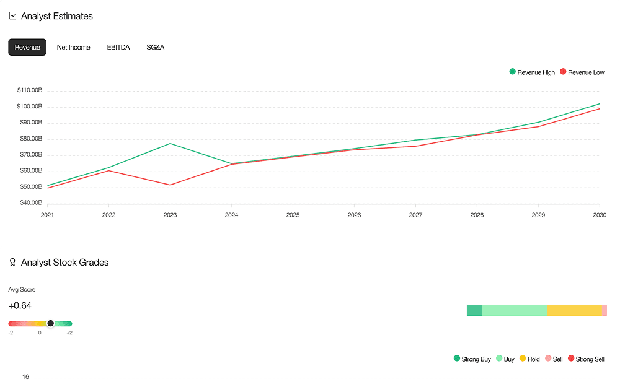620x387 pixels.
Task: Click the Analyst Stock Grades ribbon icon
Action: click(12, 262)
